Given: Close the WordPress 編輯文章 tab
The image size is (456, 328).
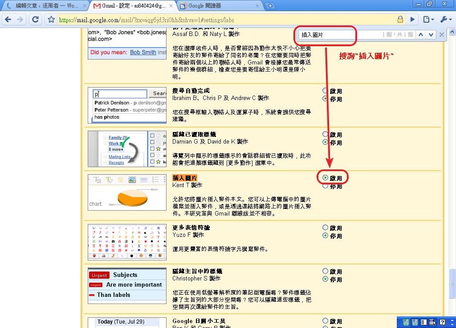Looking at the screenshot, I should click(x=85, y=5).
